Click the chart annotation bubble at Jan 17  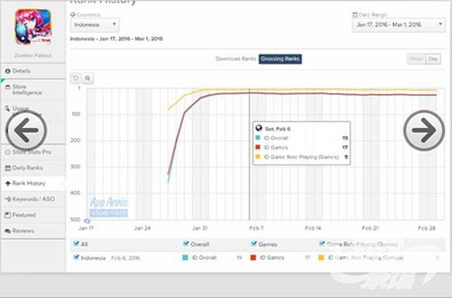[x=87, y=221]
